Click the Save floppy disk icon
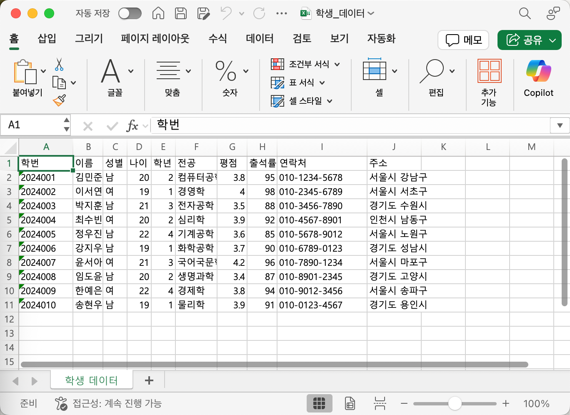This screenshot has width=570, height=415. click(181, 13)
